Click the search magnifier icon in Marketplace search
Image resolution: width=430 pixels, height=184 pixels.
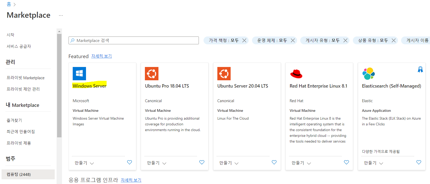(x=72, y=40)
